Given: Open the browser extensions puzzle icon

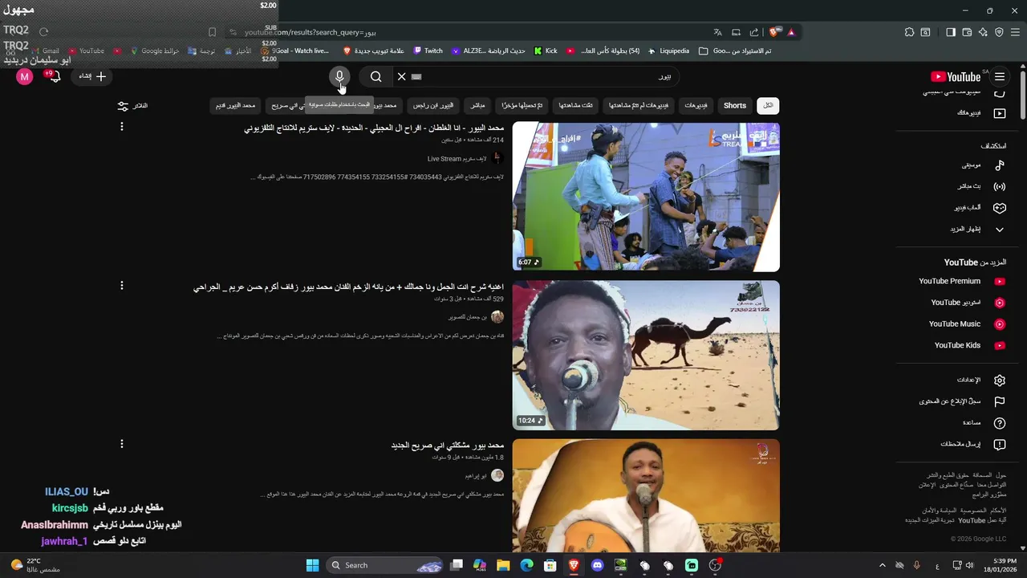Looking at the screenshot, I should pos(909,32).
